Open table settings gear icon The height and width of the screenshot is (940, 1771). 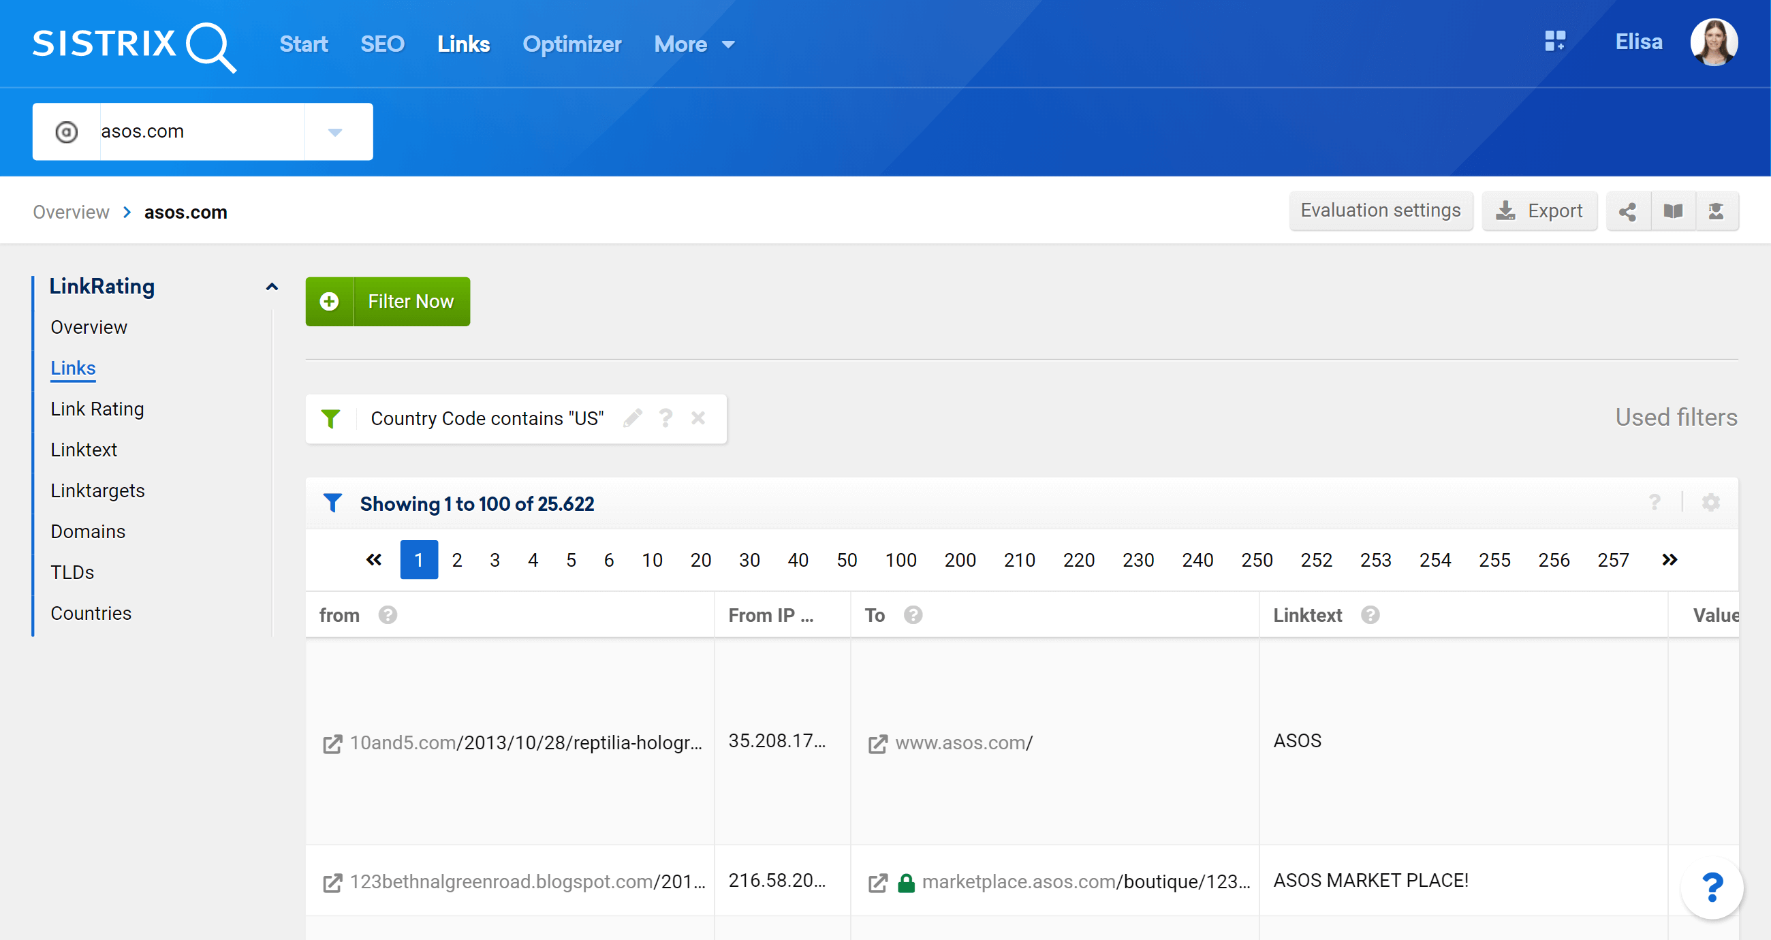click(1710, 503)
